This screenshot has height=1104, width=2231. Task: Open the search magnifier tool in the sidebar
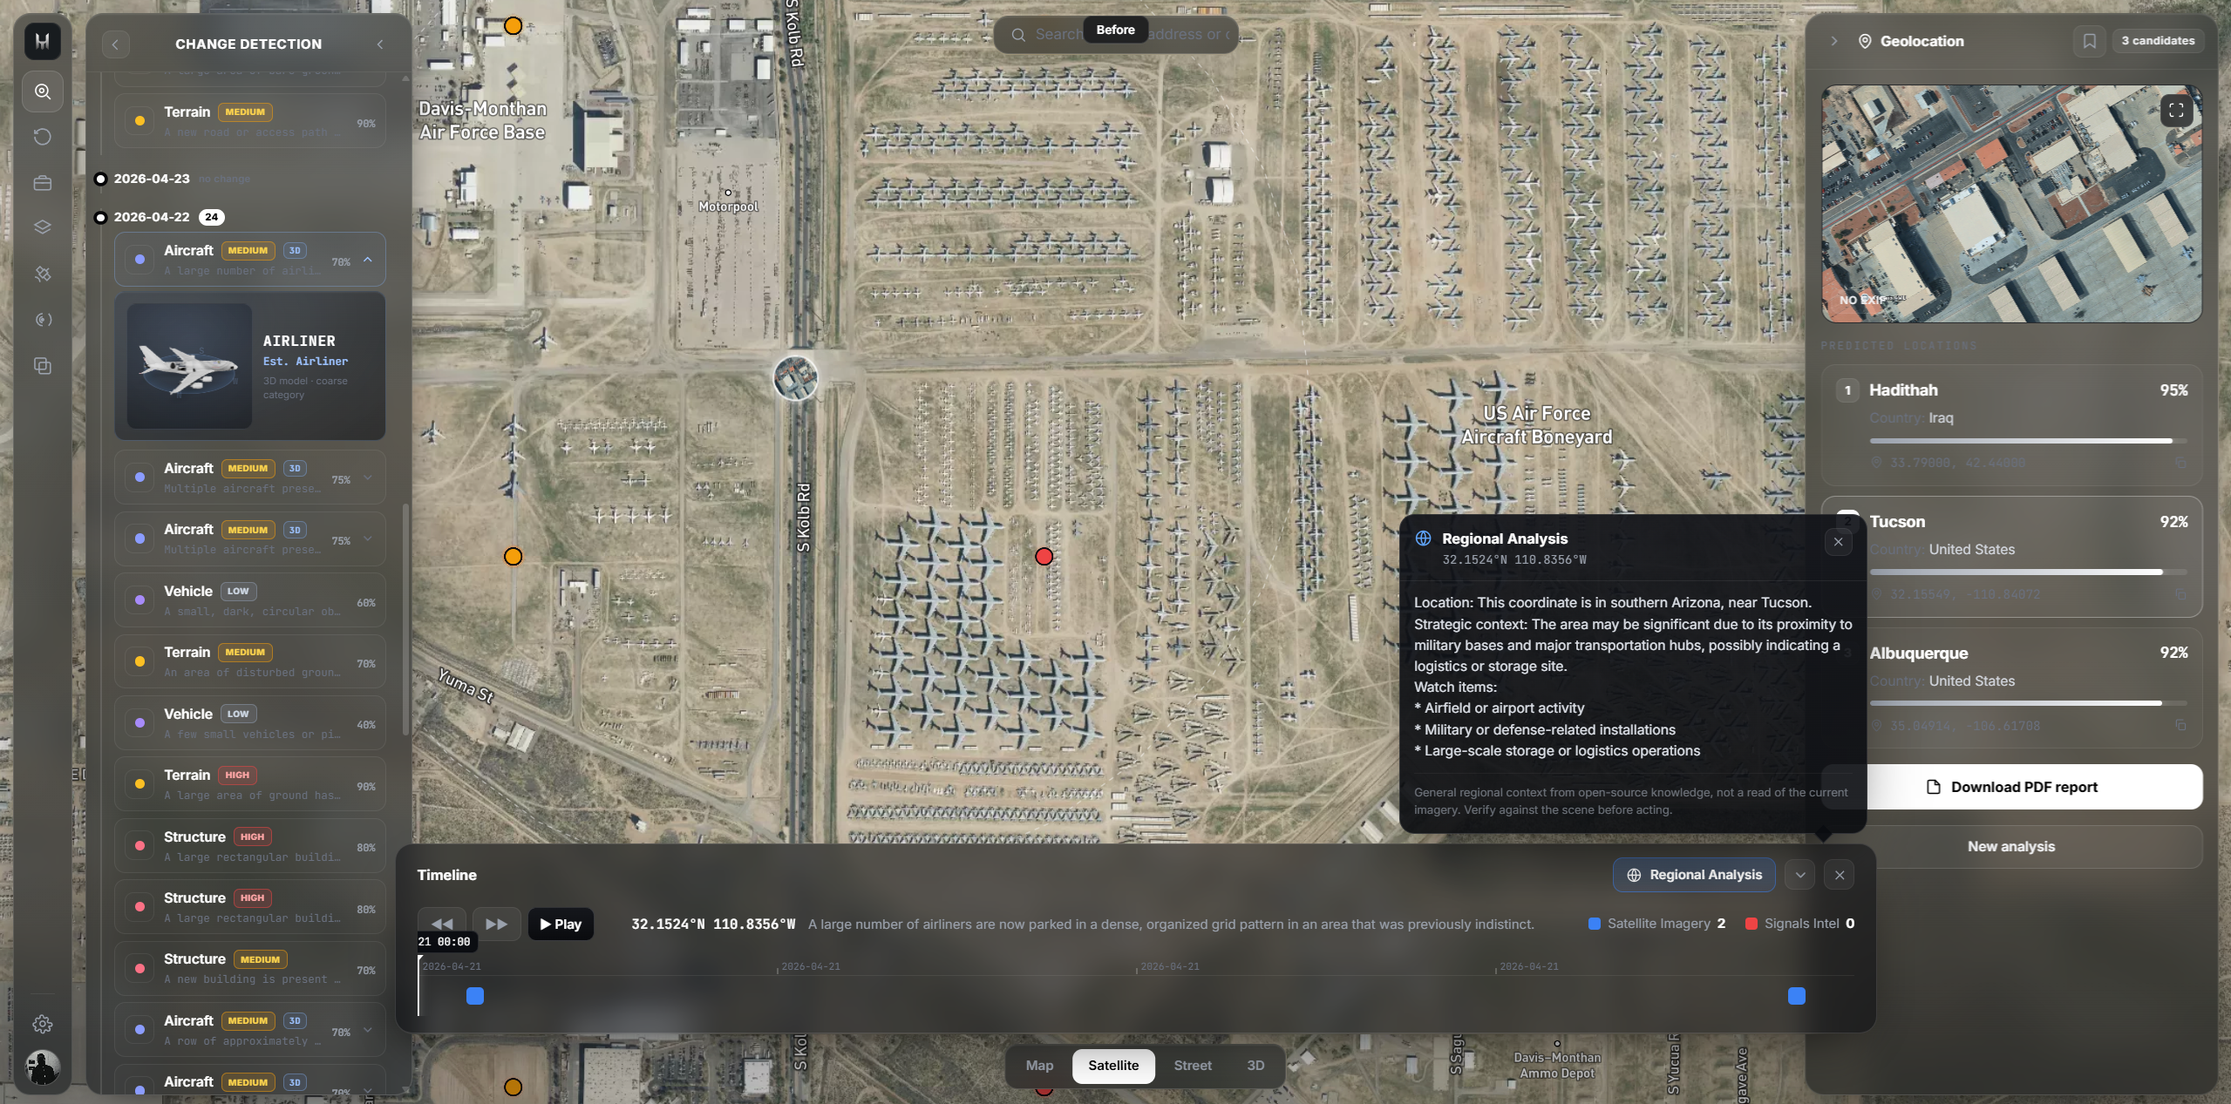(42, 91)
